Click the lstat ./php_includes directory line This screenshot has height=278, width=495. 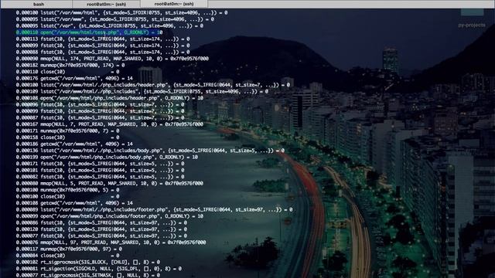click(x=142, y=92)
